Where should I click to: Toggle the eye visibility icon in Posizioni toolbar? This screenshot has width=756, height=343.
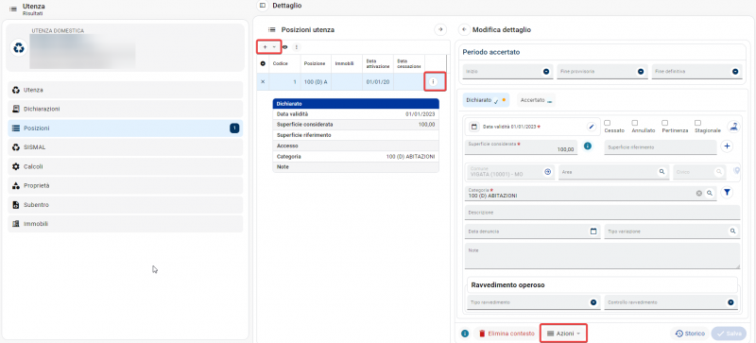click(285, 47)
